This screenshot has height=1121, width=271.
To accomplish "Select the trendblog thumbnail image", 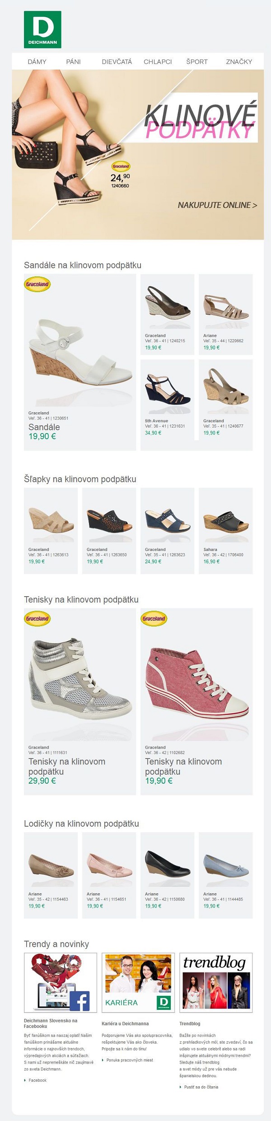I will click(216, 983).
